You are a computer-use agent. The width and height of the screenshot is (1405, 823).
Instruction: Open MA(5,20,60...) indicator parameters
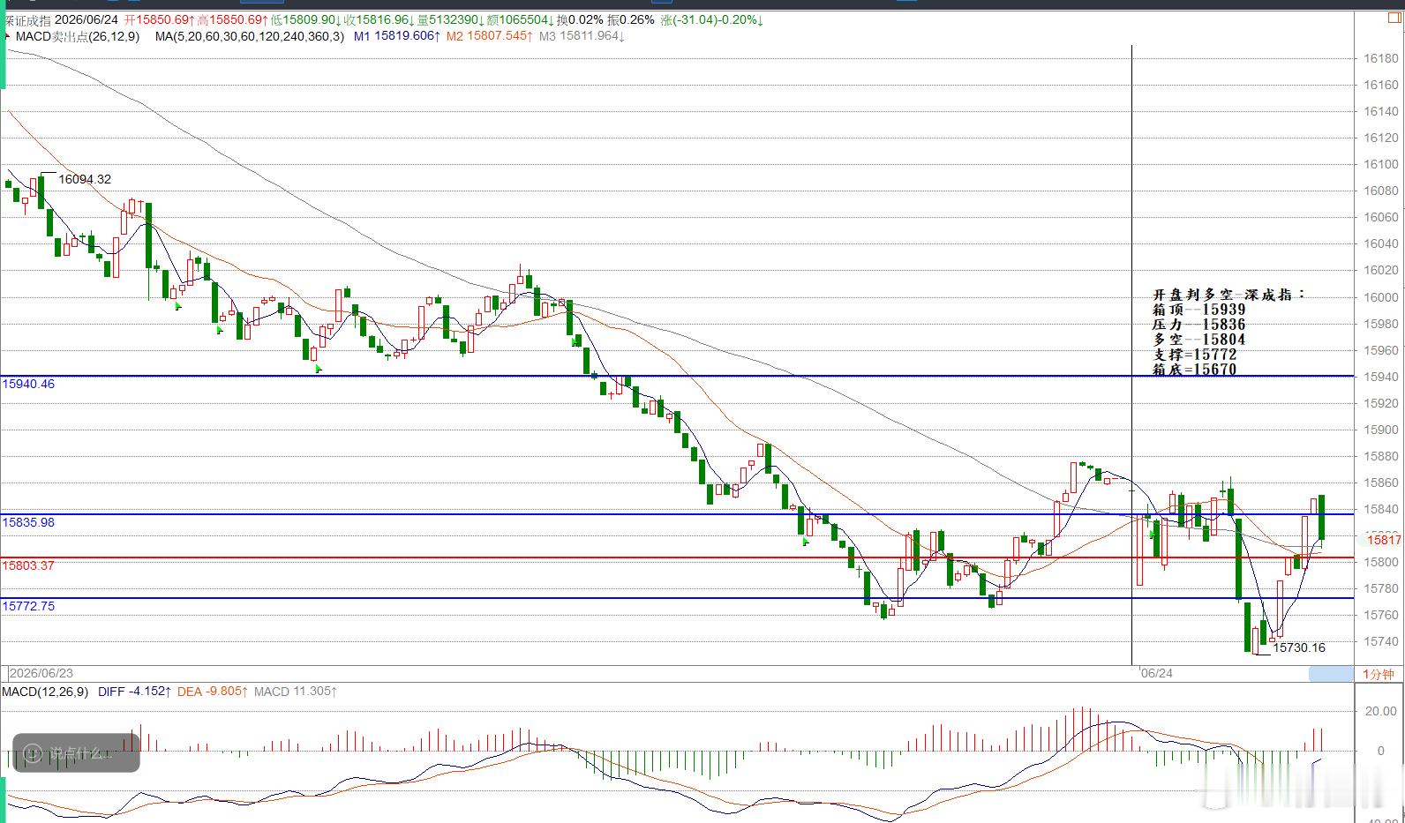point(250,36)
